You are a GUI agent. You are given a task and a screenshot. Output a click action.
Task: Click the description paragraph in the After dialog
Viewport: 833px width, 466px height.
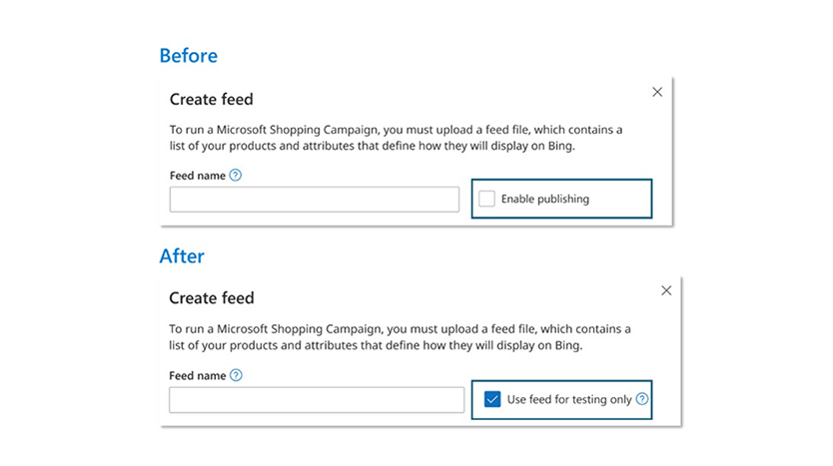point(400,337)
